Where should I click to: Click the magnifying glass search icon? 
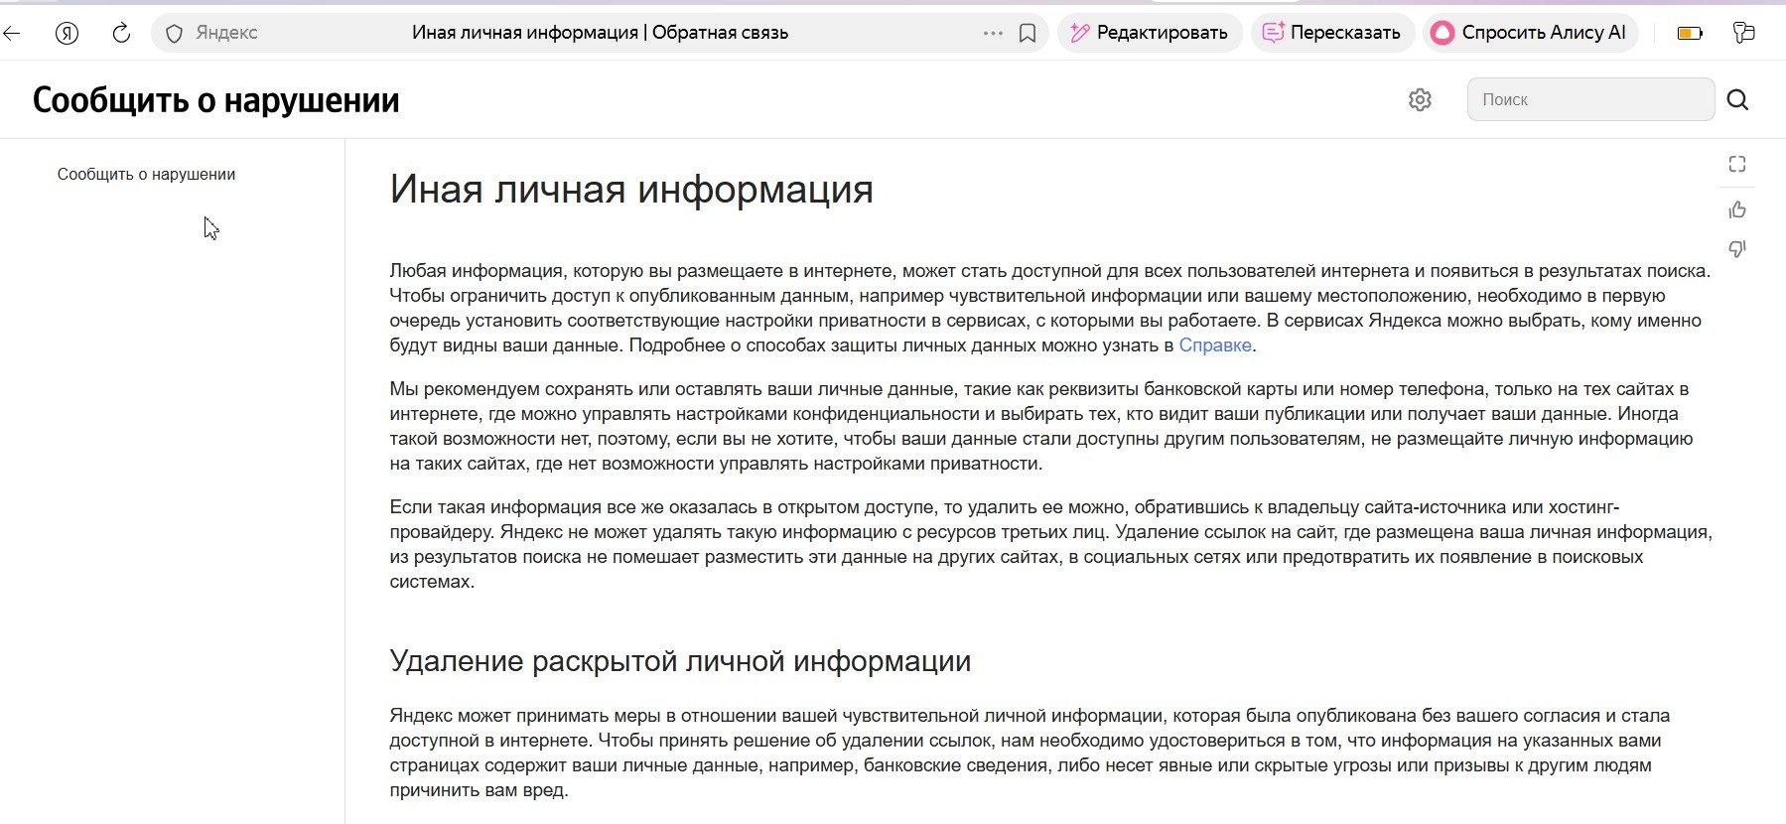click(x=1737, y=99)
